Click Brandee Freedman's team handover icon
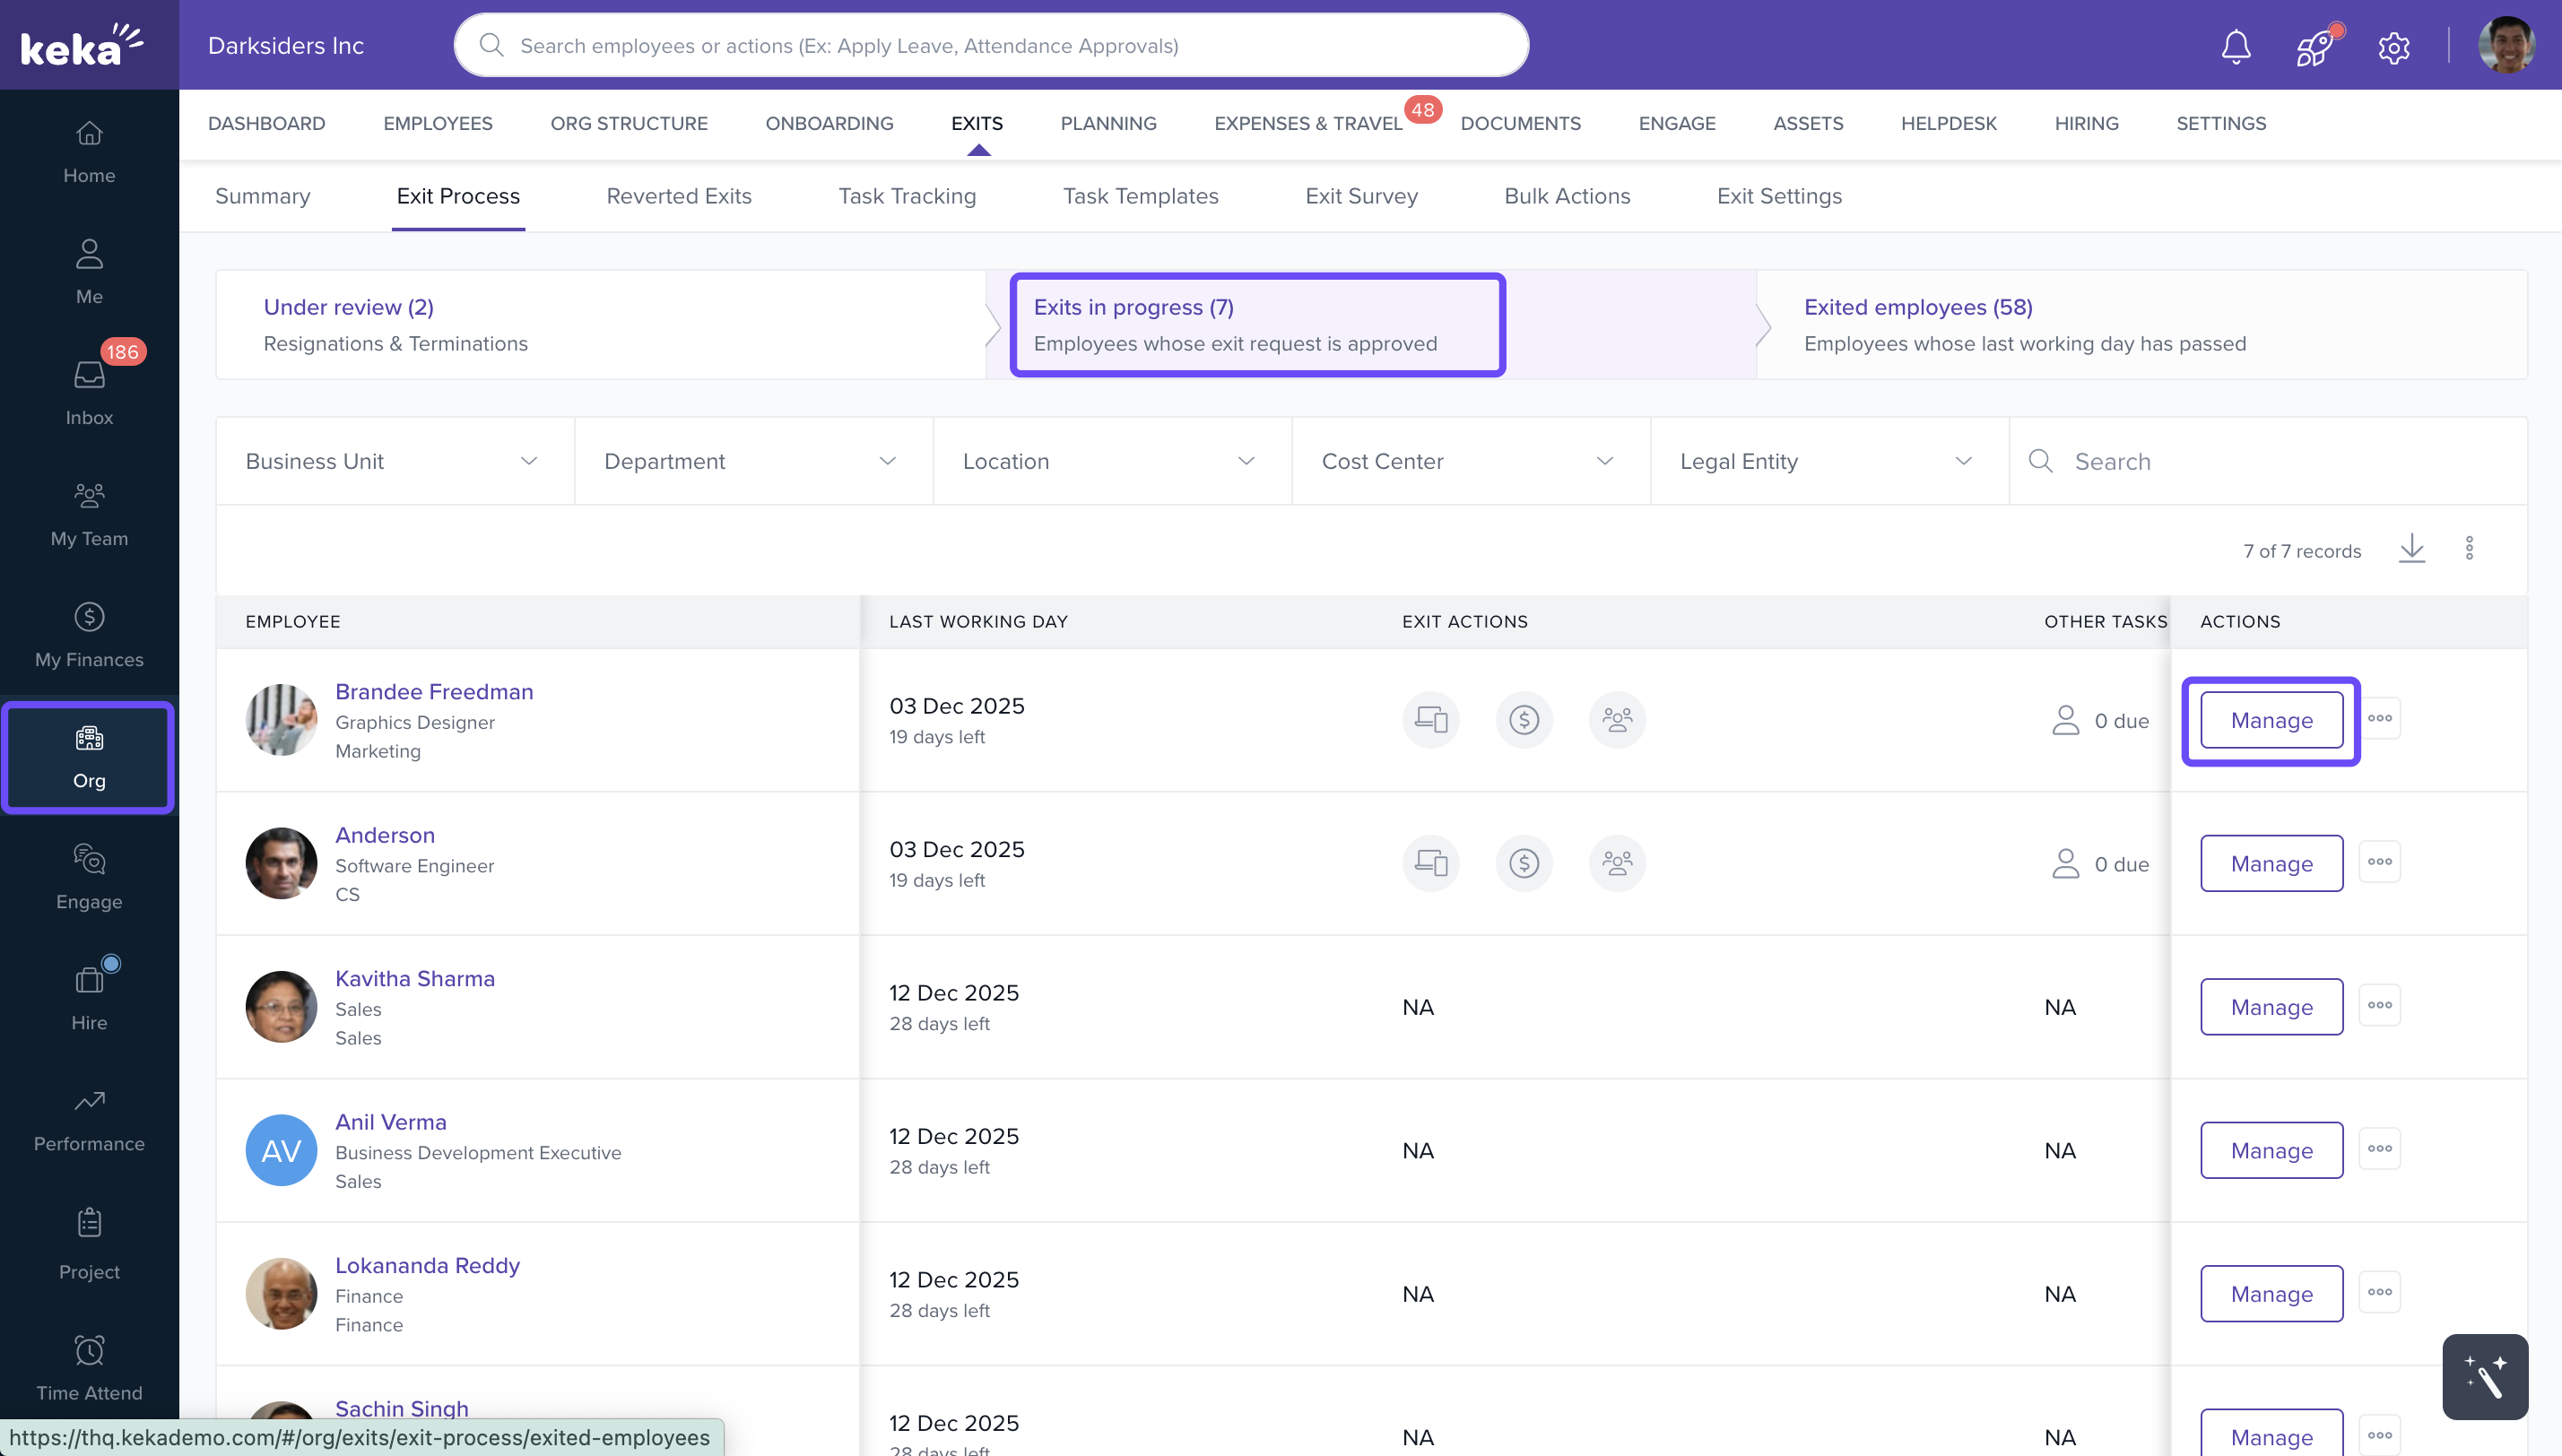The height and width of the screenshot is (1456, 2562). click(x=1616, y=720)
